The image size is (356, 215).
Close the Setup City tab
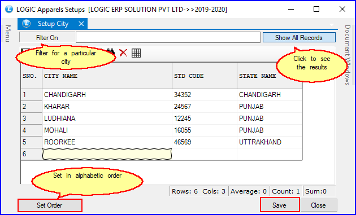click(x=81, y=24)
